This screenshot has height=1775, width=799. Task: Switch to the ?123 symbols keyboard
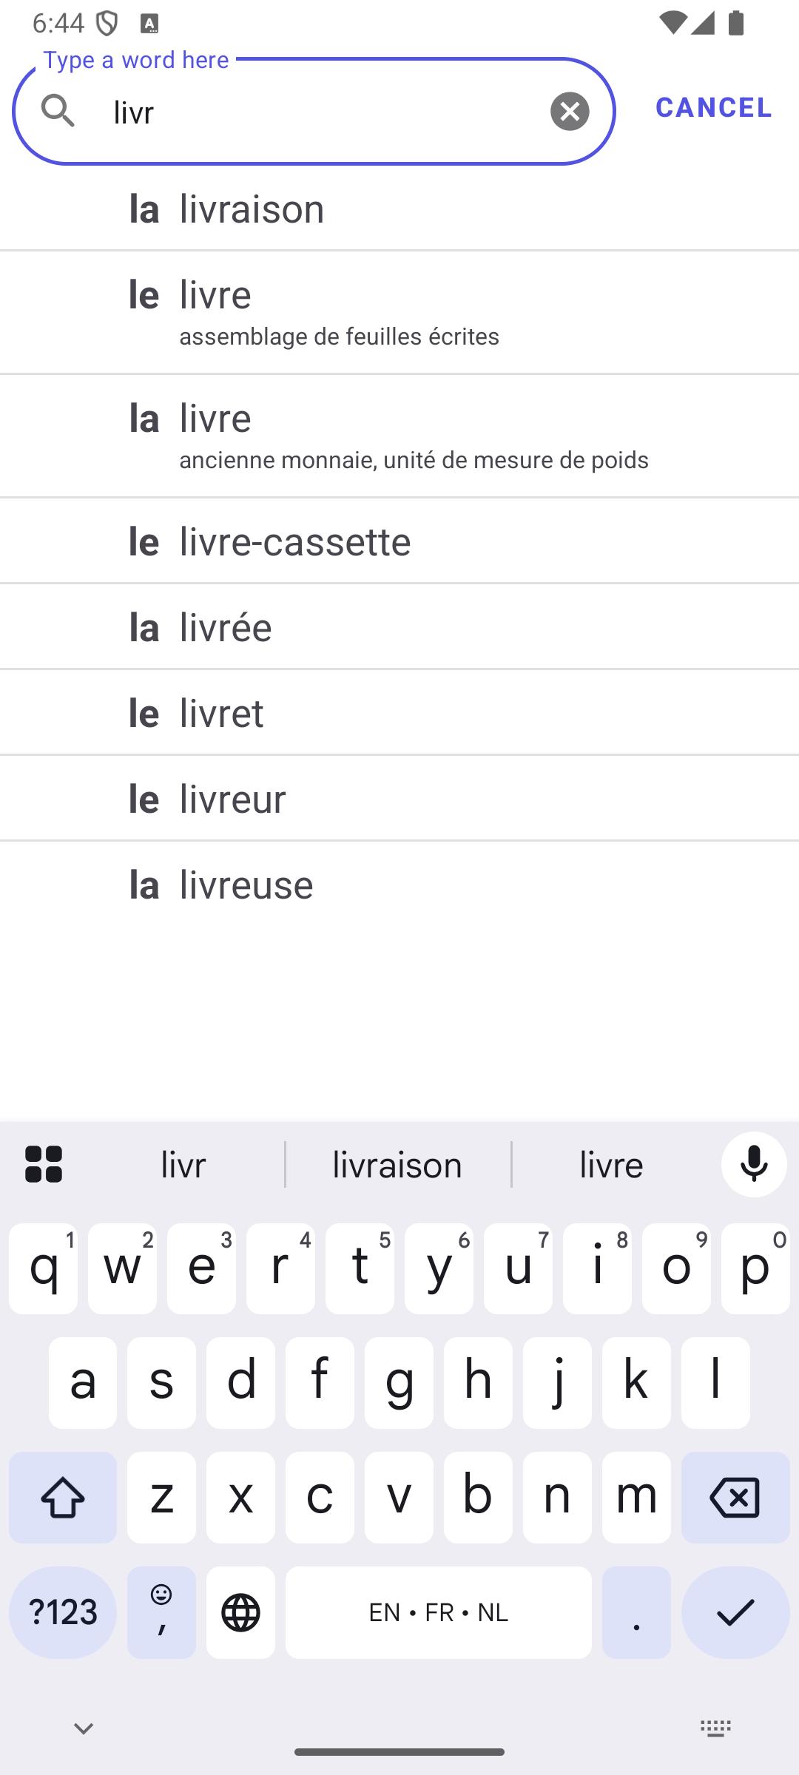pos(63,1612)
